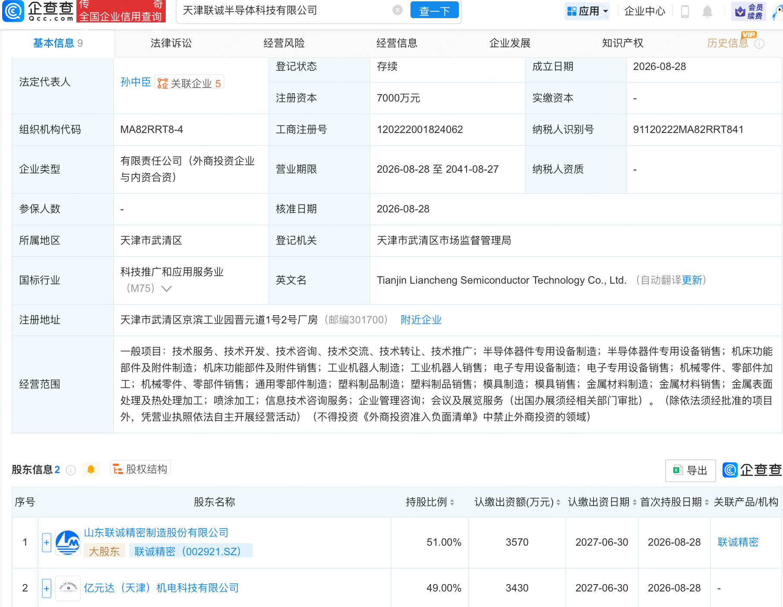783x607 pixels.
Task: Click the shareholder alert bell icon
Action: tap(91, 469)
